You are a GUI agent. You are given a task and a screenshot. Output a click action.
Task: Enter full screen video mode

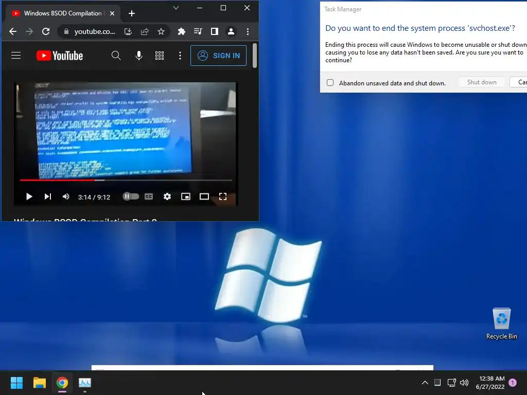(x=222, y=196)
